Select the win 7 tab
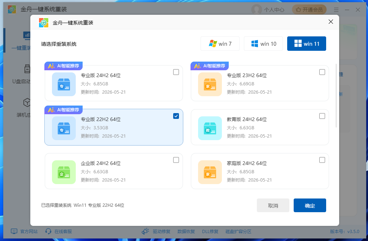 [x=220, y=44]
